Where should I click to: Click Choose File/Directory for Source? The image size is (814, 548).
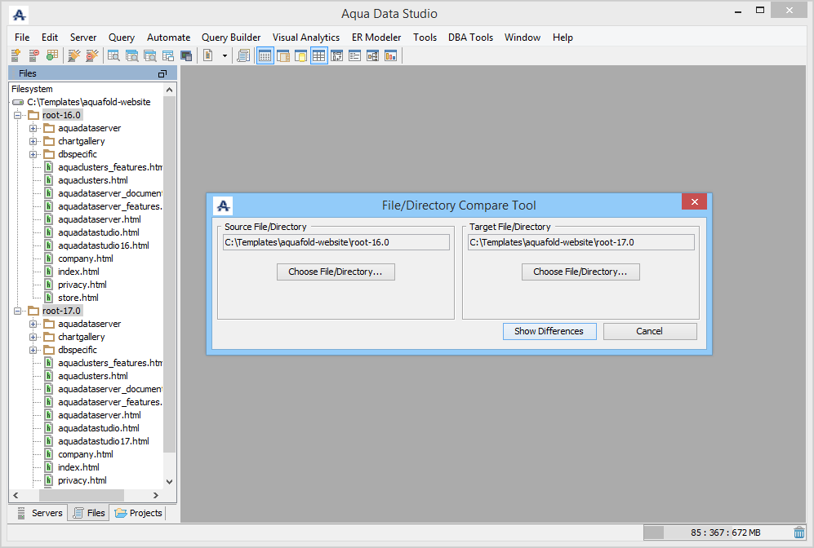click(336, 272)
